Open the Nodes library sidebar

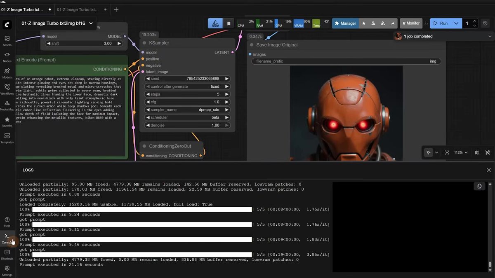coord(7,57)
